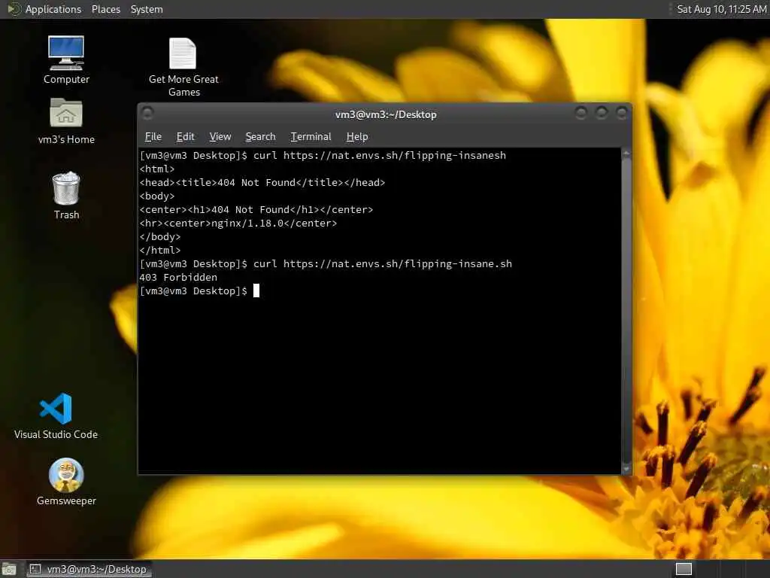770x578 pixels.
Task: Launch the Gemsweeper desktop icon
Action: point(66,482)
